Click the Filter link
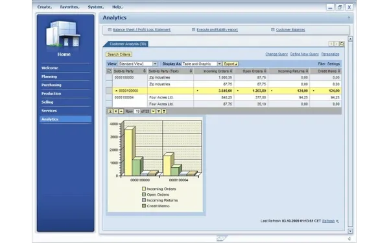 click(322, 64)
